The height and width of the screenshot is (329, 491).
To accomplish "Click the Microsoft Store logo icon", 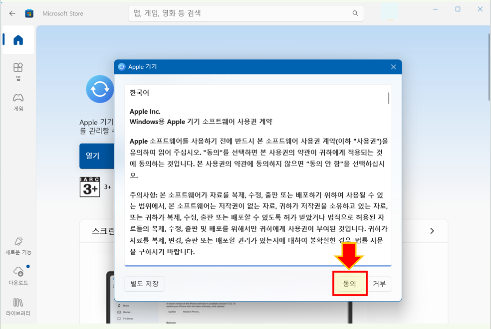I will click(29, 13).
